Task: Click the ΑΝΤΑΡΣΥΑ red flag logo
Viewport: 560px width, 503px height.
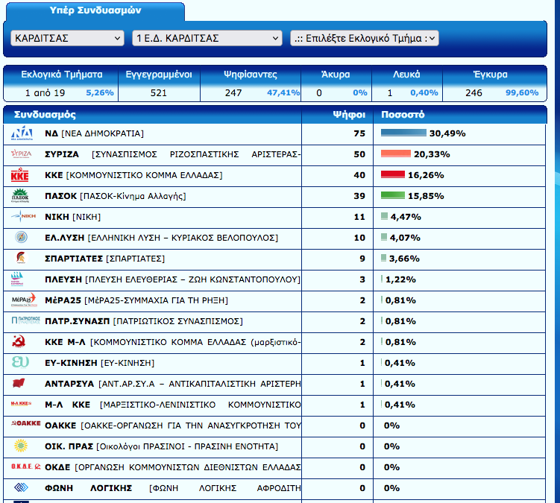Action: [x=20, y=384]
